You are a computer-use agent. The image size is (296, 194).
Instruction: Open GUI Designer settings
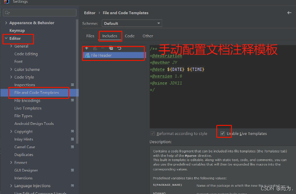[26, 170]
